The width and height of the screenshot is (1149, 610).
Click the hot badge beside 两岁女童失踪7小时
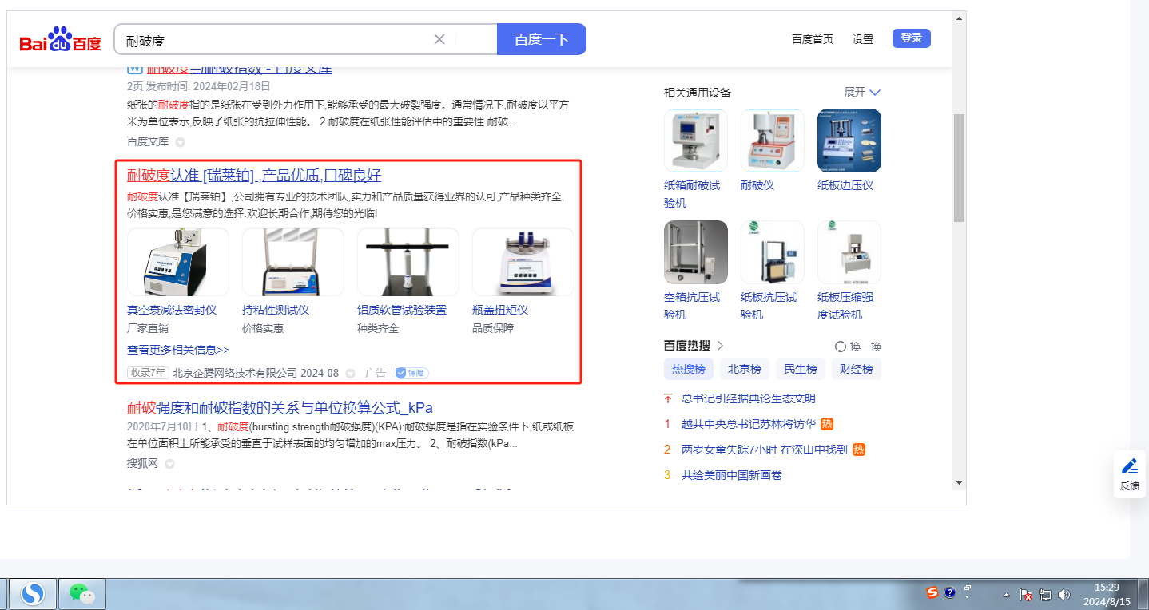[859, 450]
